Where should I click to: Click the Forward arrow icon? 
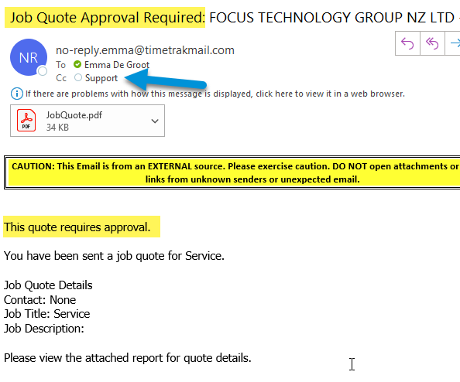(454, 43)
